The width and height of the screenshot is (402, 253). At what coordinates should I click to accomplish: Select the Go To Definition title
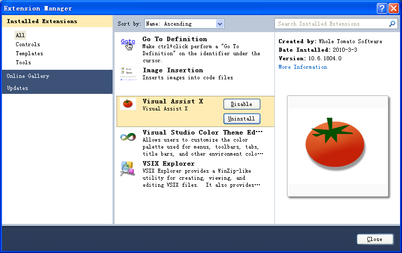[x=174, y=39]
